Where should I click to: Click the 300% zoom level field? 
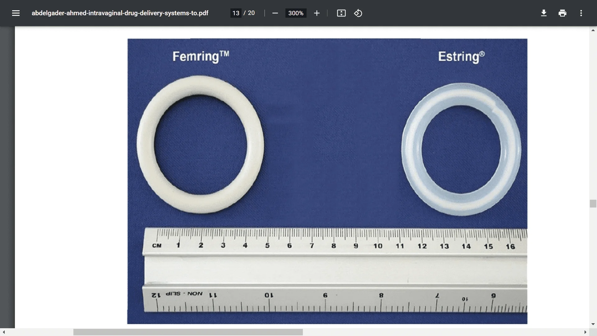[295, 13]
